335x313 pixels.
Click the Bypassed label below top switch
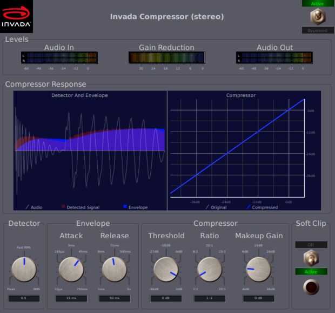coord(318,30)
